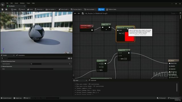Open Preview State dropdown

pos(76,9)
